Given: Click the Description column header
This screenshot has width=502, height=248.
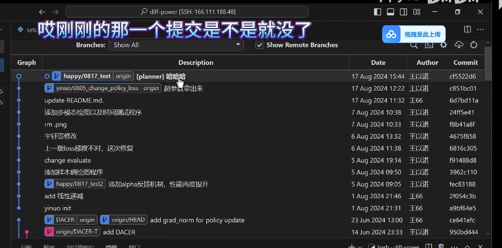Looking at the screenshot, I should [x=196, y=63].
